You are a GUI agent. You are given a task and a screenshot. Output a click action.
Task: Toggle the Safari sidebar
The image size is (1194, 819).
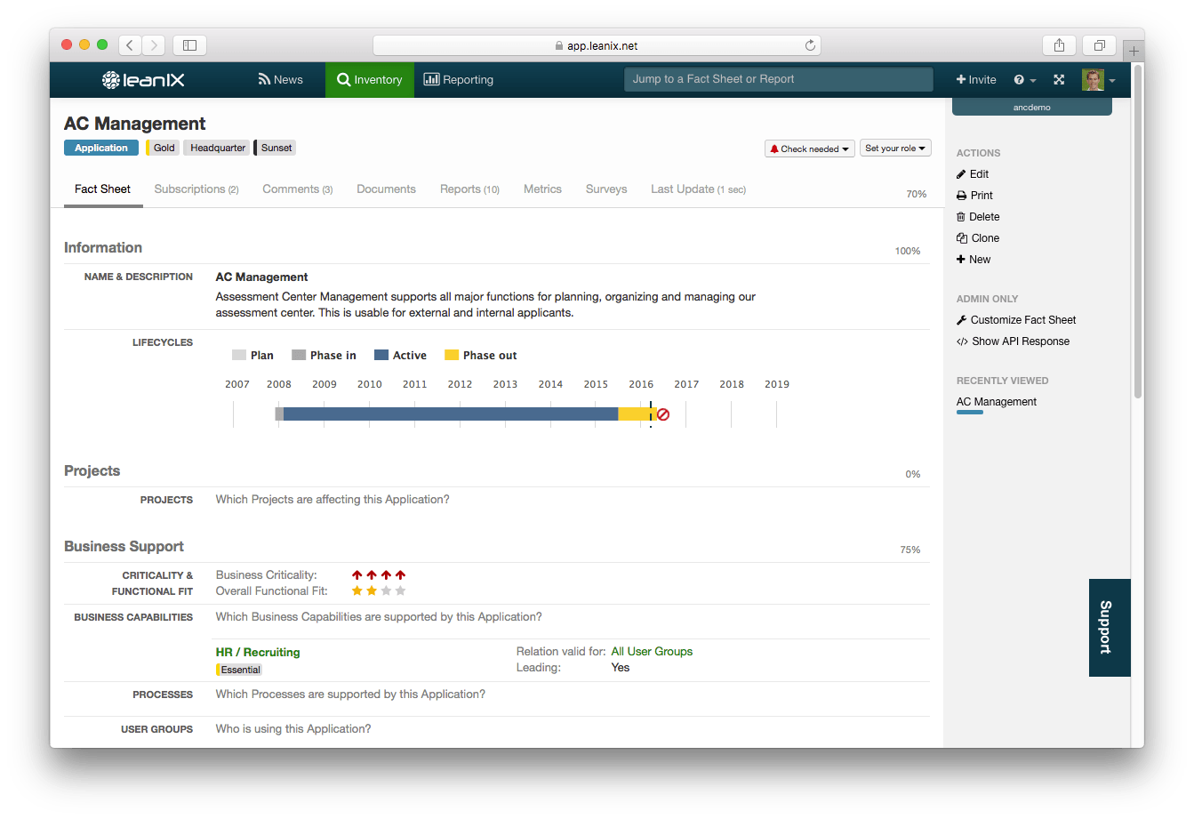pyautogui.click(x=189, y=45)
